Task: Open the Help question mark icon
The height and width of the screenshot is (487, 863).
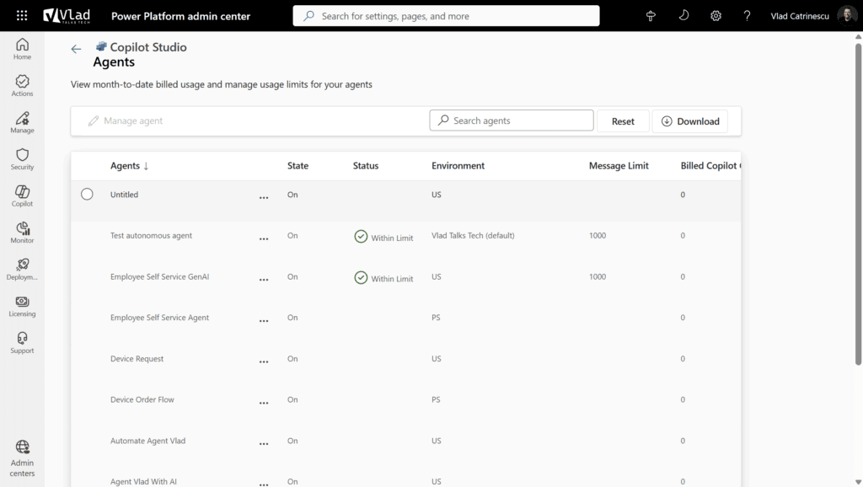Action: tap(747, 16)
